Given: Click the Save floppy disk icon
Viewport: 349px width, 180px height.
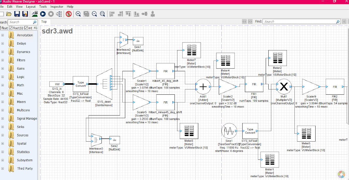Looking at the screenshot, I should [x=17, y=14].
